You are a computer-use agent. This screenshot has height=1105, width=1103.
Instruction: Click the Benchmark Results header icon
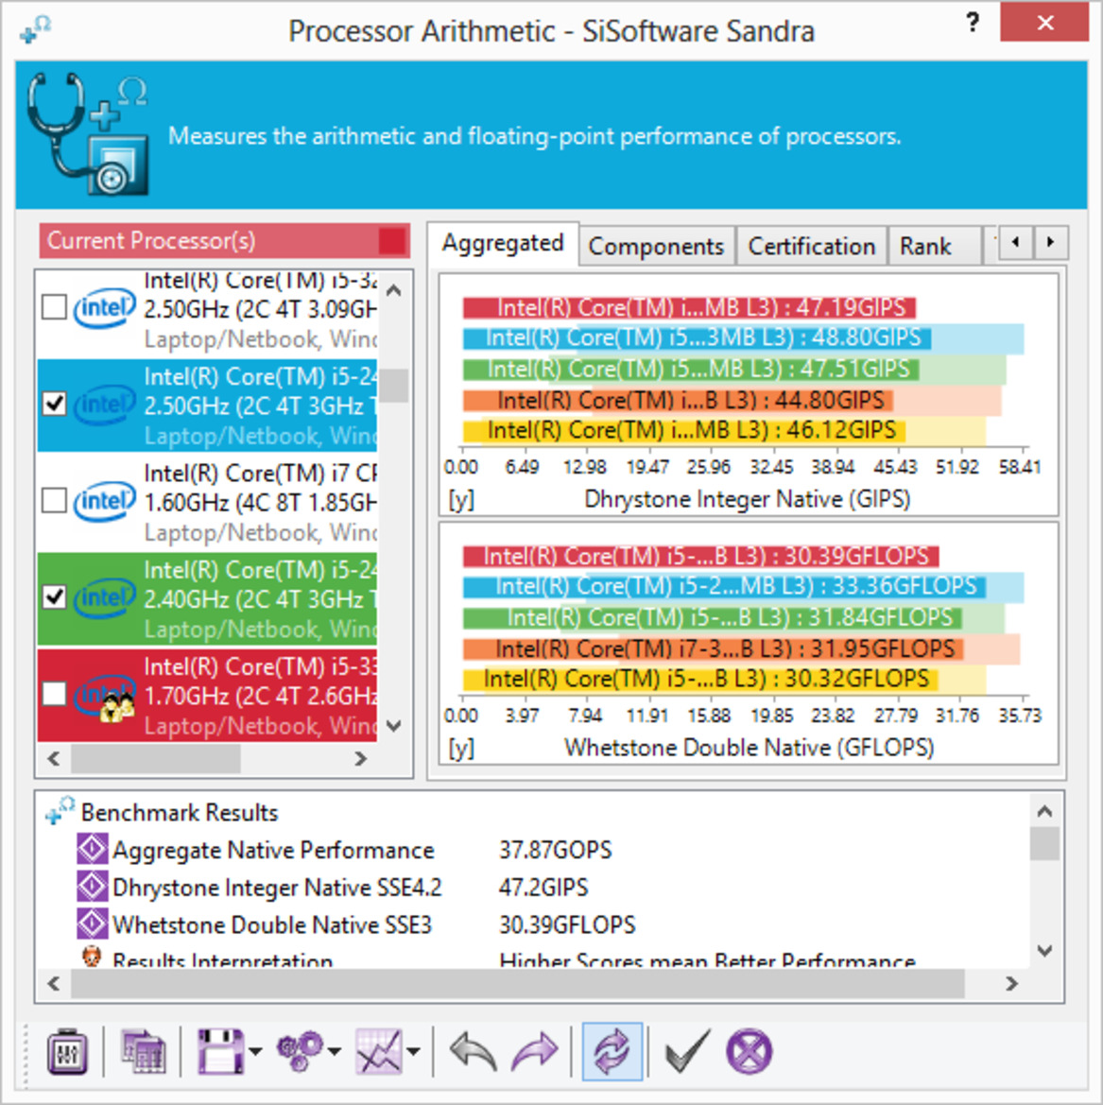click(60, 811)
